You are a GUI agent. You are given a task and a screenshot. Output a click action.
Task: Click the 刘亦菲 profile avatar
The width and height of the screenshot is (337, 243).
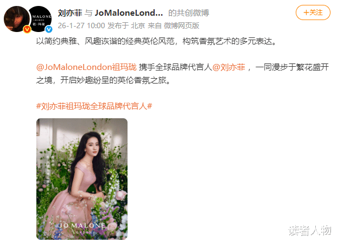17,19
